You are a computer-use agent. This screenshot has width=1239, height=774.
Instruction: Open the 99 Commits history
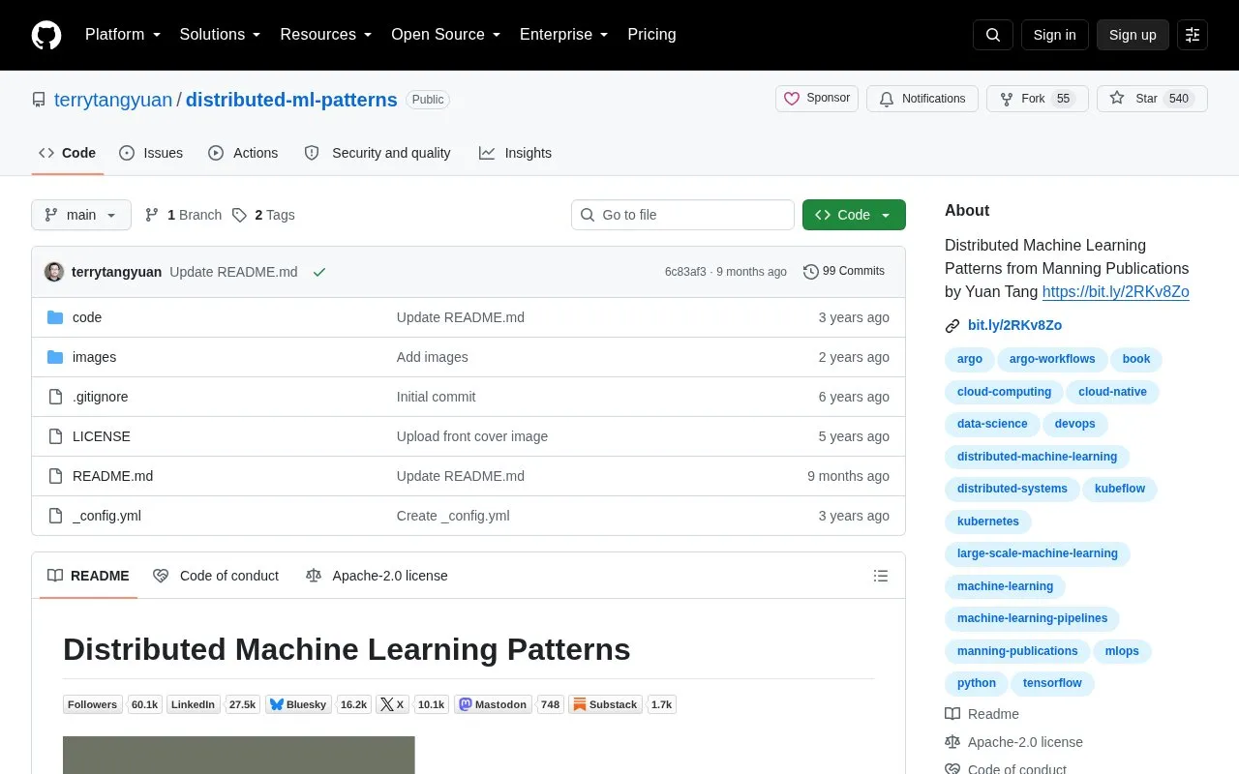point(844,272)
